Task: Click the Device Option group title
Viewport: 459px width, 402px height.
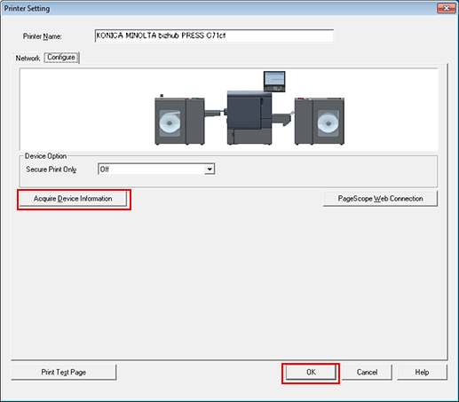Action: [x=45, y=156]
